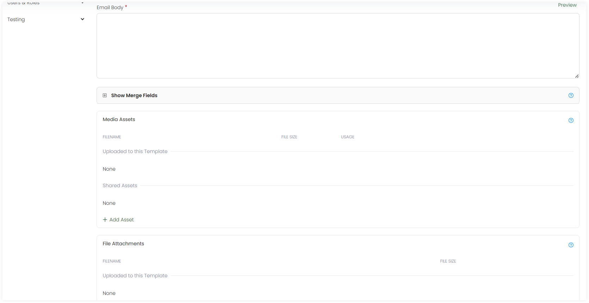The image size is (589, 303).
Task: Open the Testing sidebar section
Action: tap(16, 19)
